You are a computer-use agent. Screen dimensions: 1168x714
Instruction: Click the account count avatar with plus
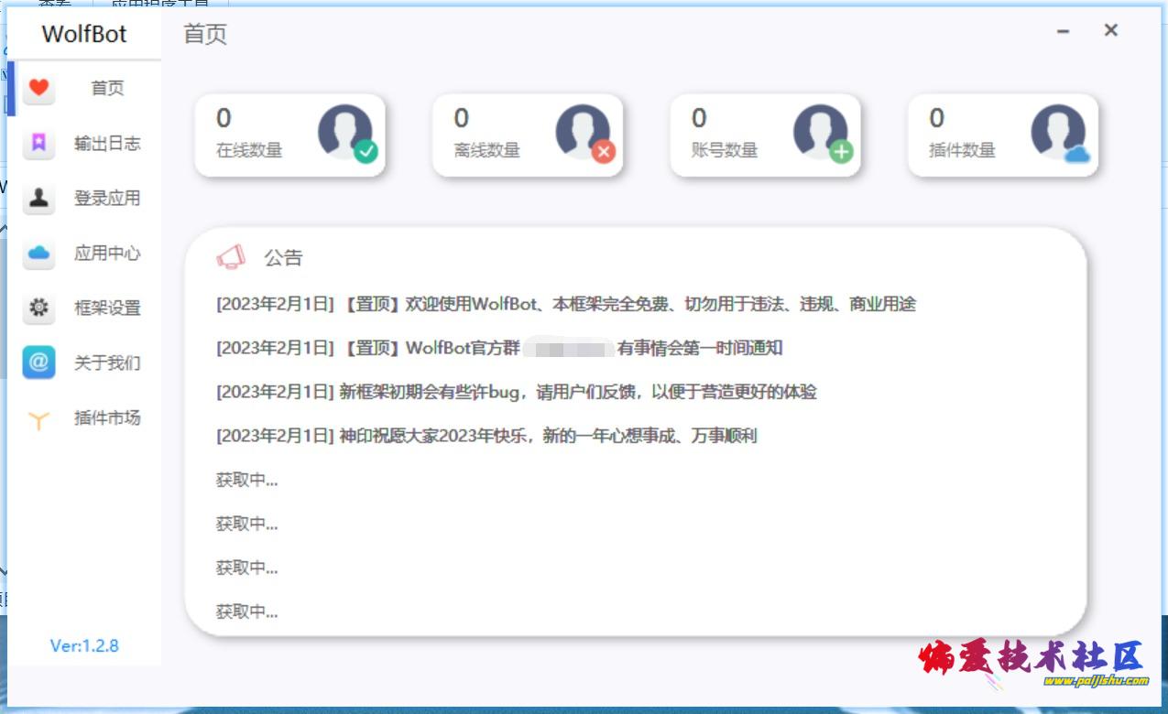coord(823,134)
